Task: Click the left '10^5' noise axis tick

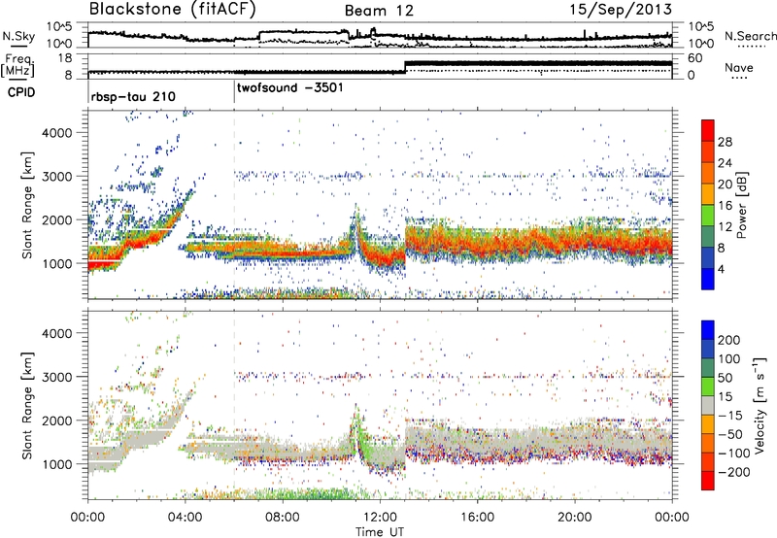Action: click(x=59, y=26)
